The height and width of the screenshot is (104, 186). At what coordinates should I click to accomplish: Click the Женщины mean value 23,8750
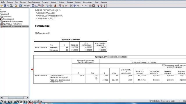click(x=75, y=50)
